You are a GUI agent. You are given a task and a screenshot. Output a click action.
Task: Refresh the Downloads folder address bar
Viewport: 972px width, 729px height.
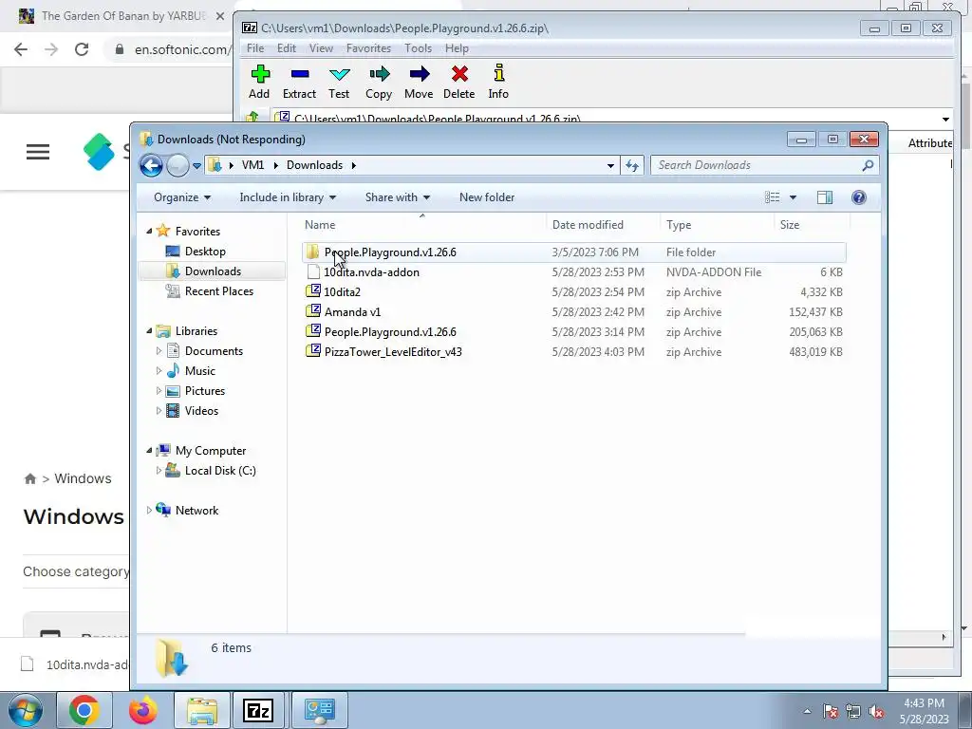coord(631,165)
